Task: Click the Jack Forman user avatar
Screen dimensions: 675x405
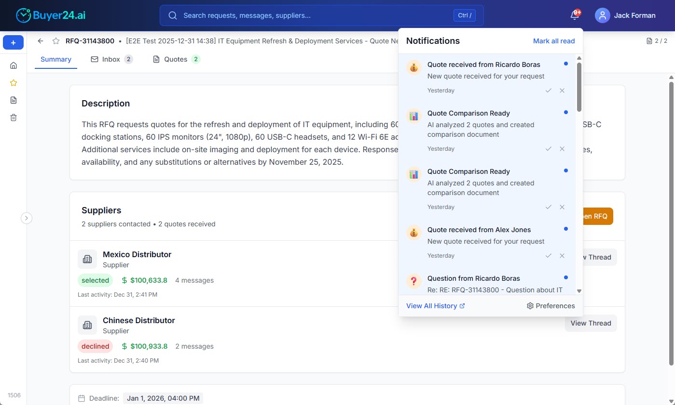Action: (x=602, y=15)
